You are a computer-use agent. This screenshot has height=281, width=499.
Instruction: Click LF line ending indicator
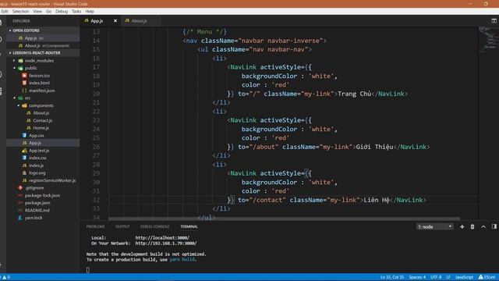[448, 277]
